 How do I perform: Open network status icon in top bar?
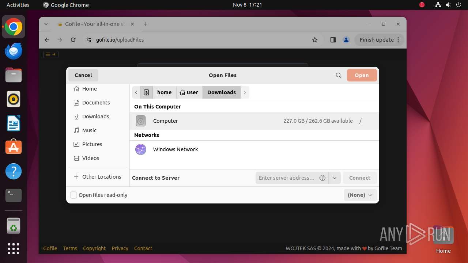[x=438, y=5]
